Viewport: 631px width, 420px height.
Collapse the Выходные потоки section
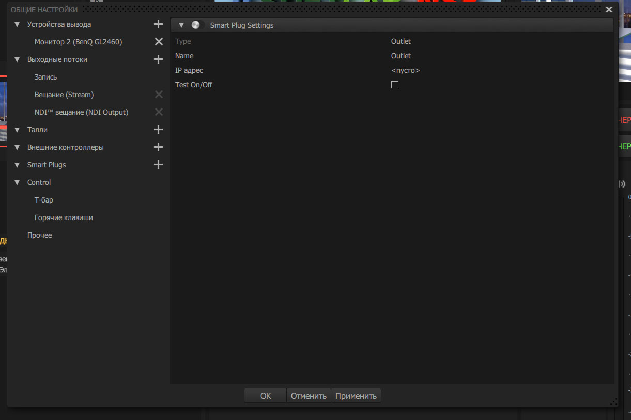pyautogui.click(x=17, y=59)
